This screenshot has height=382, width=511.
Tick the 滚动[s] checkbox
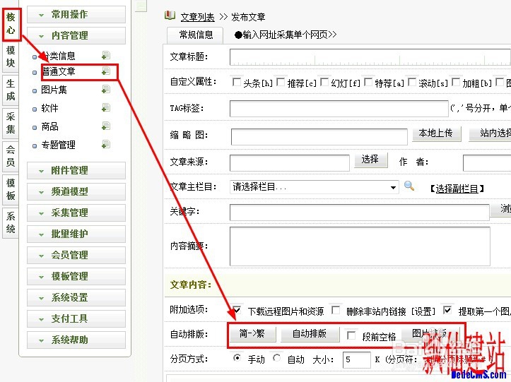click(x=412, y=82)
